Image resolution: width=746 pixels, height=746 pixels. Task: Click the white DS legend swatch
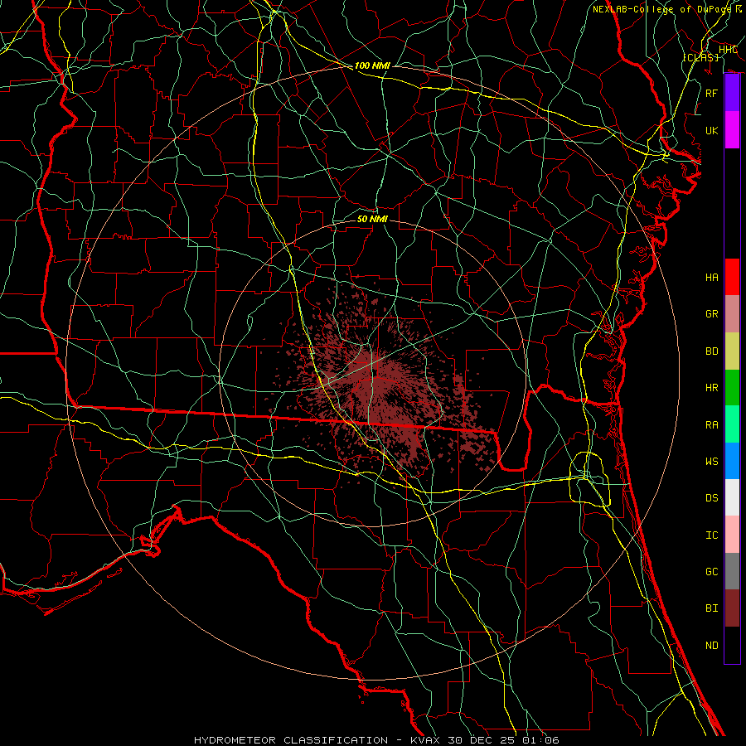click(x=732, y=497)
